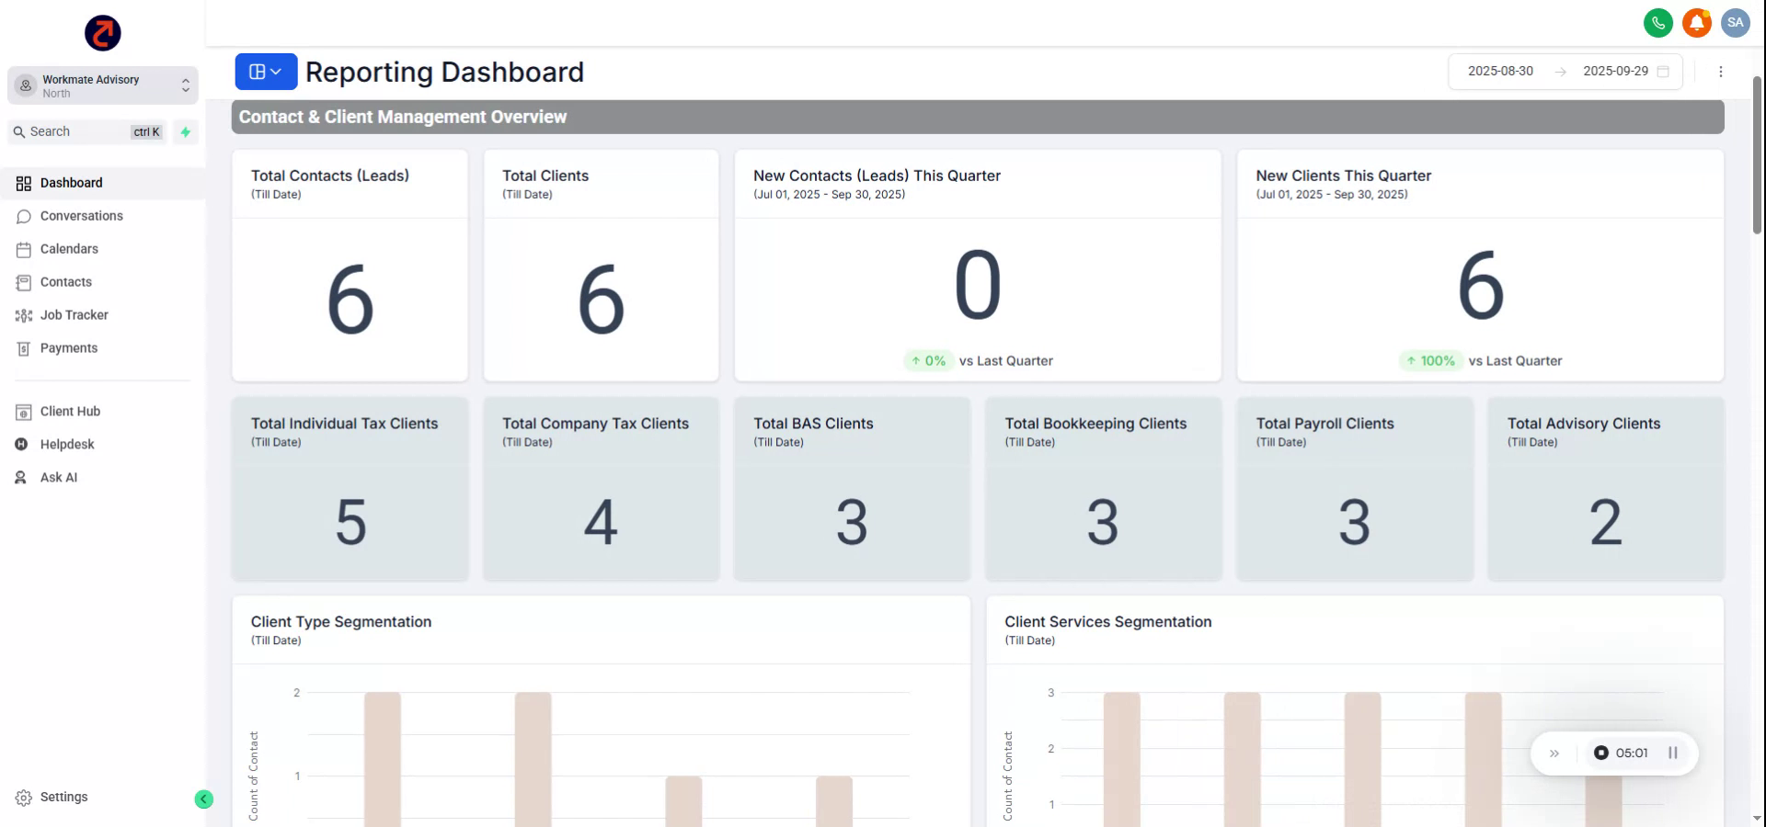The height and width of the screenshot is (827, 1766).
Task: Pause the screen recording timer
Action: click(1673, 753)
